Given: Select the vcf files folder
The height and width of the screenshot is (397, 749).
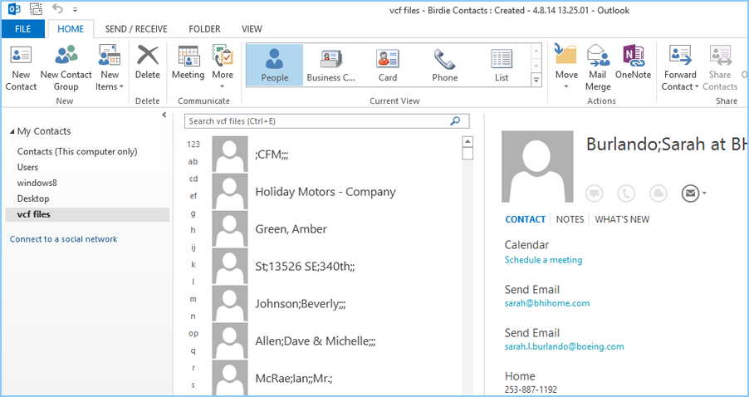Looking at the screenshot, I should coord(87,214).
